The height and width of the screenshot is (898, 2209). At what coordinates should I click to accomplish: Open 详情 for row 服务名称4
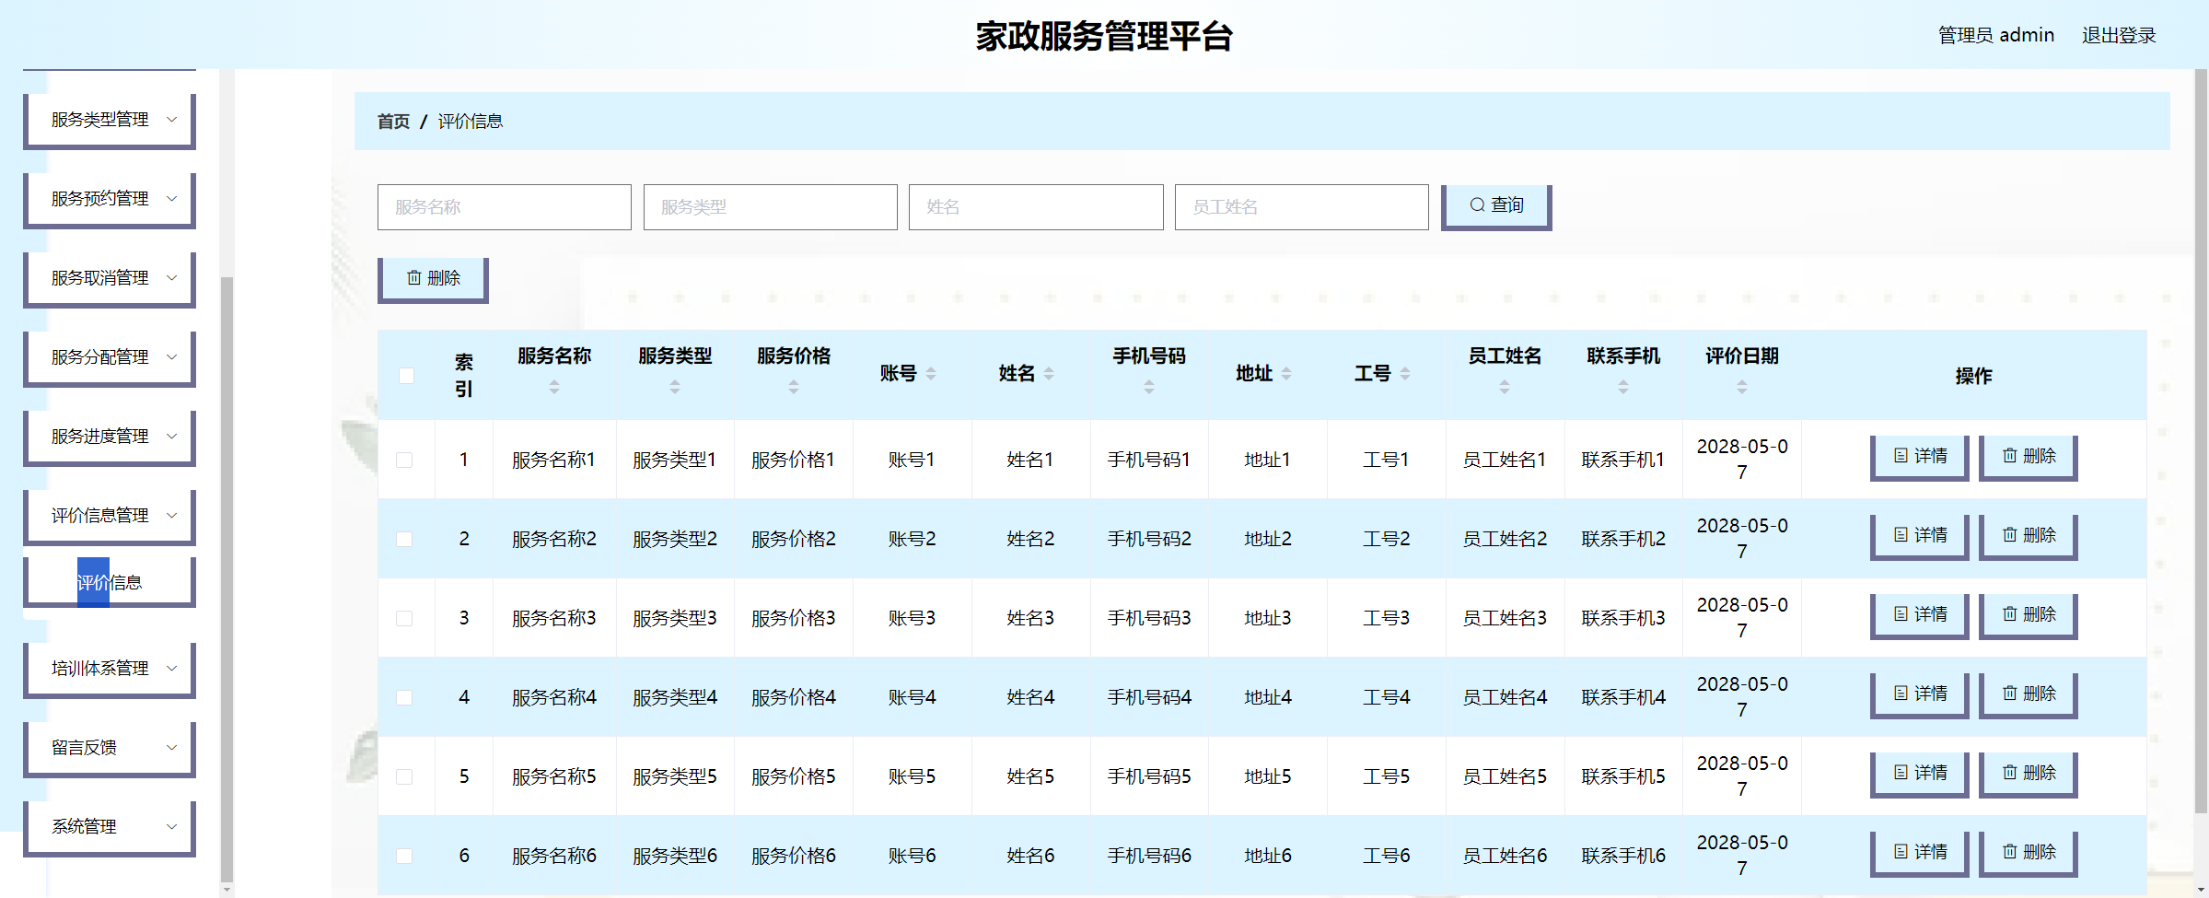click(1920, 694)
